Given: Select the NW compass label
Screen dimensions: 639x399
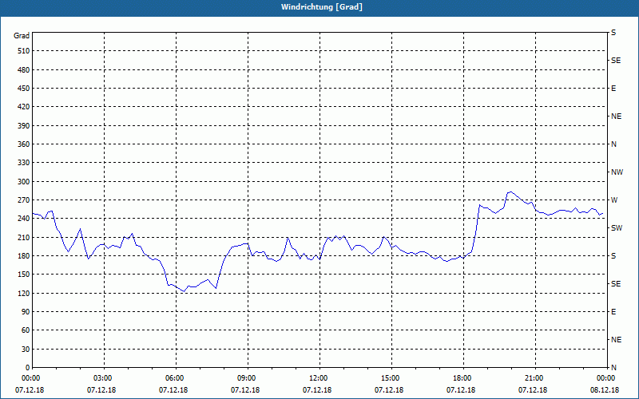Looking at the screenshot, I should (x=617, y=172).
